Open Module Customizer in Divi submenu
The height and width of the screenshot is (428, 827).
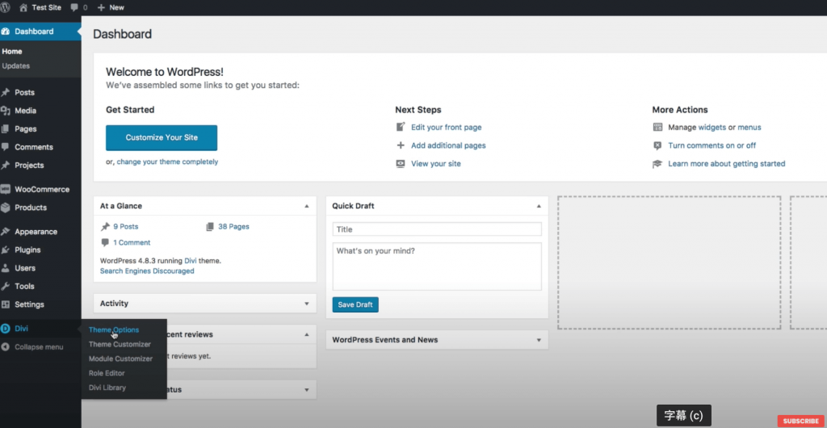pos(121,359)
